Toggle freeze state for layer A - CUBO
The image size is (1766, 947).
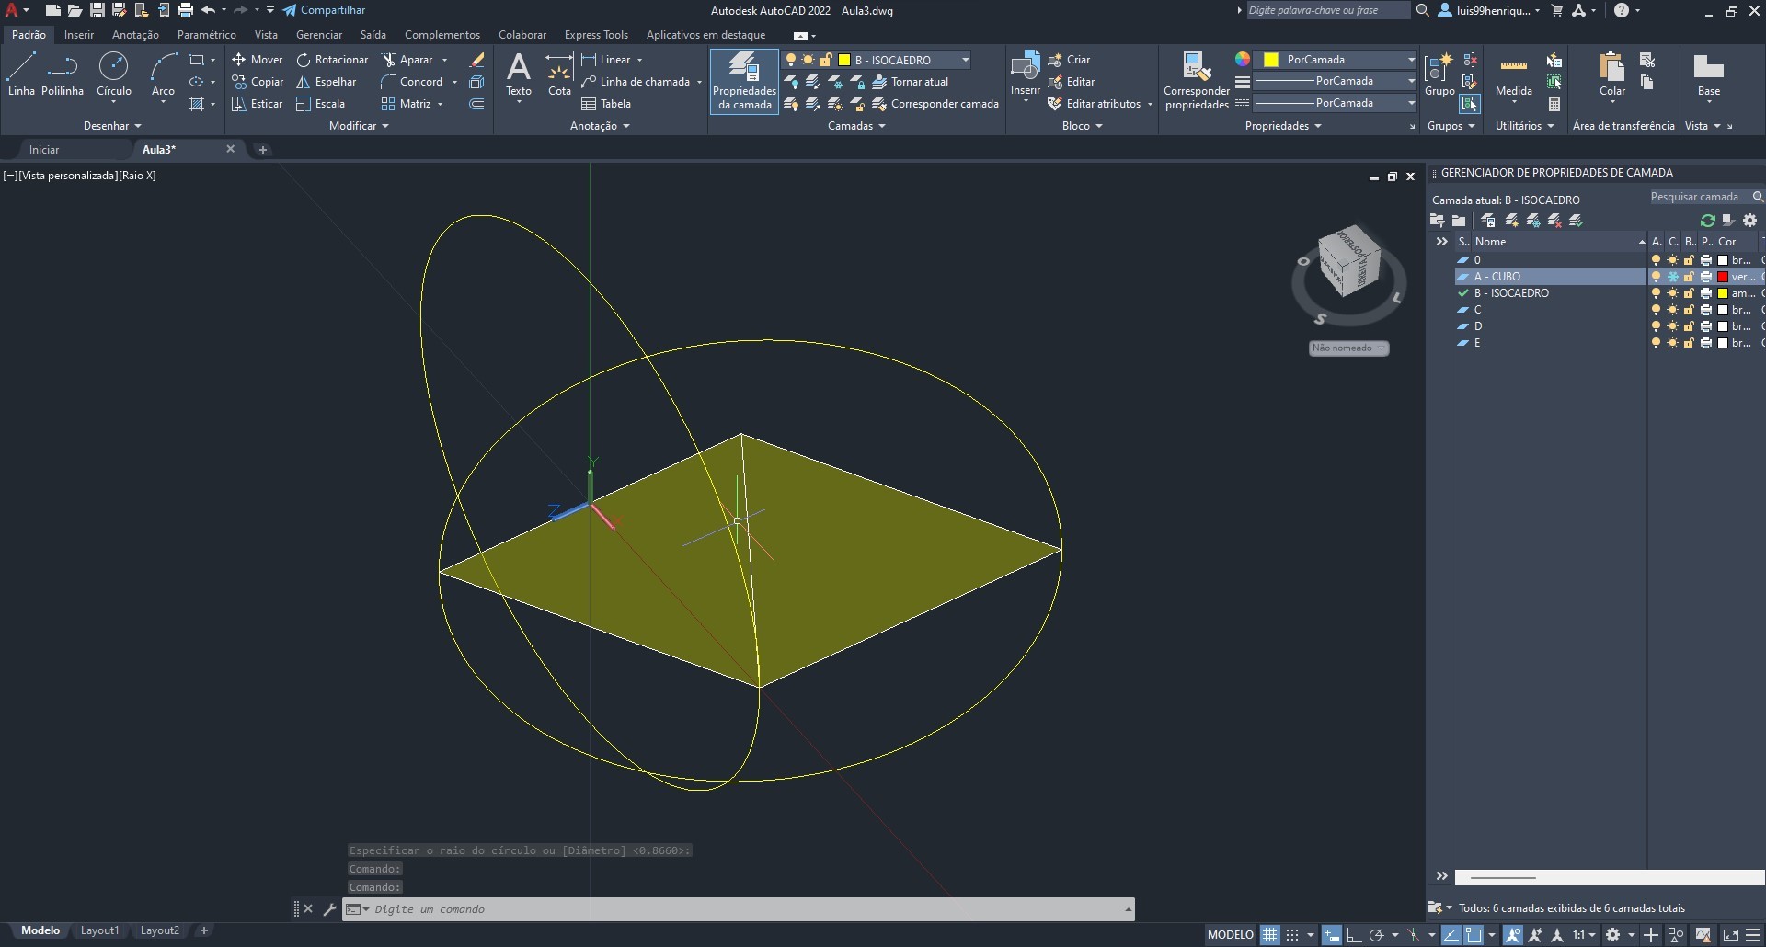point(1672,277)
